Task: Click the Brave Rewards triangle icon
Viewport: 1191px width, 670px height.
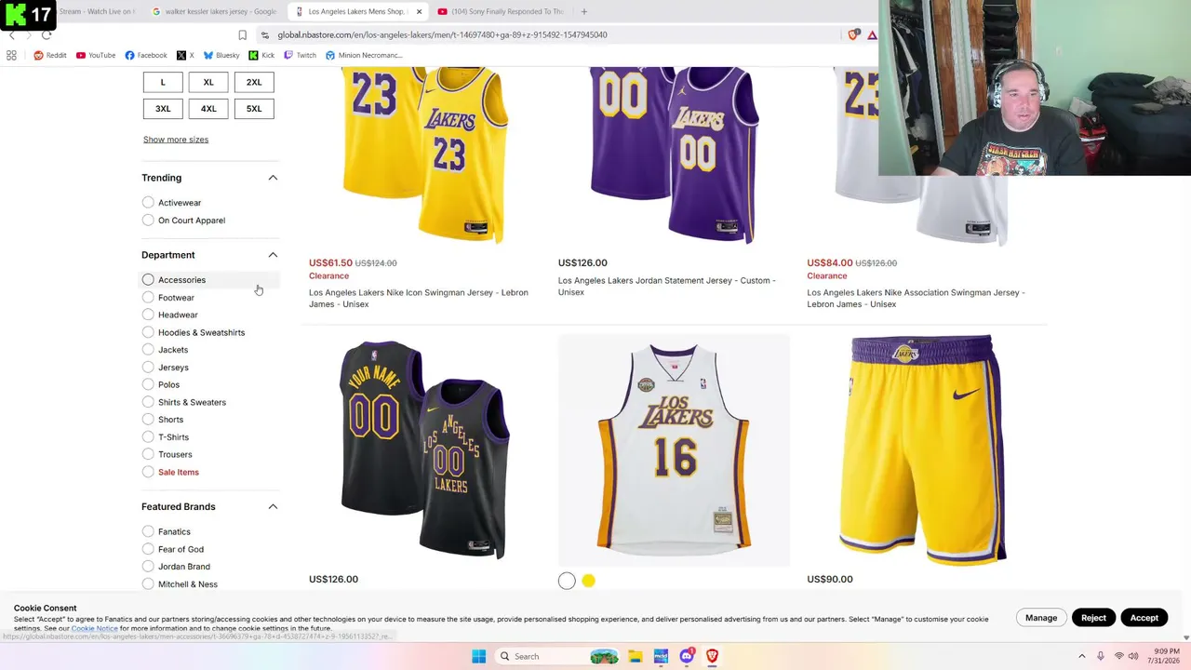Action: [872, 35]
